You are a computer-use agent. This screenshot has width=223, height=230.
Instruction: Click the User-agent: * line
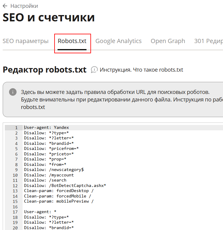pyautogui.click(x=40, y=212)
